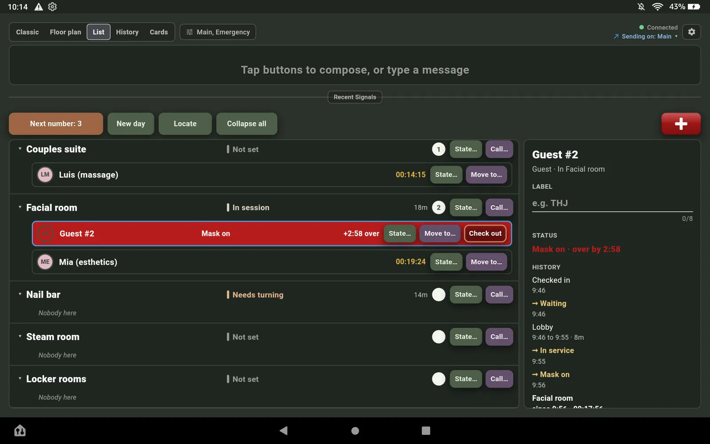Tap the Recent Signals button
710x444 pixels.
click(355, 97)
